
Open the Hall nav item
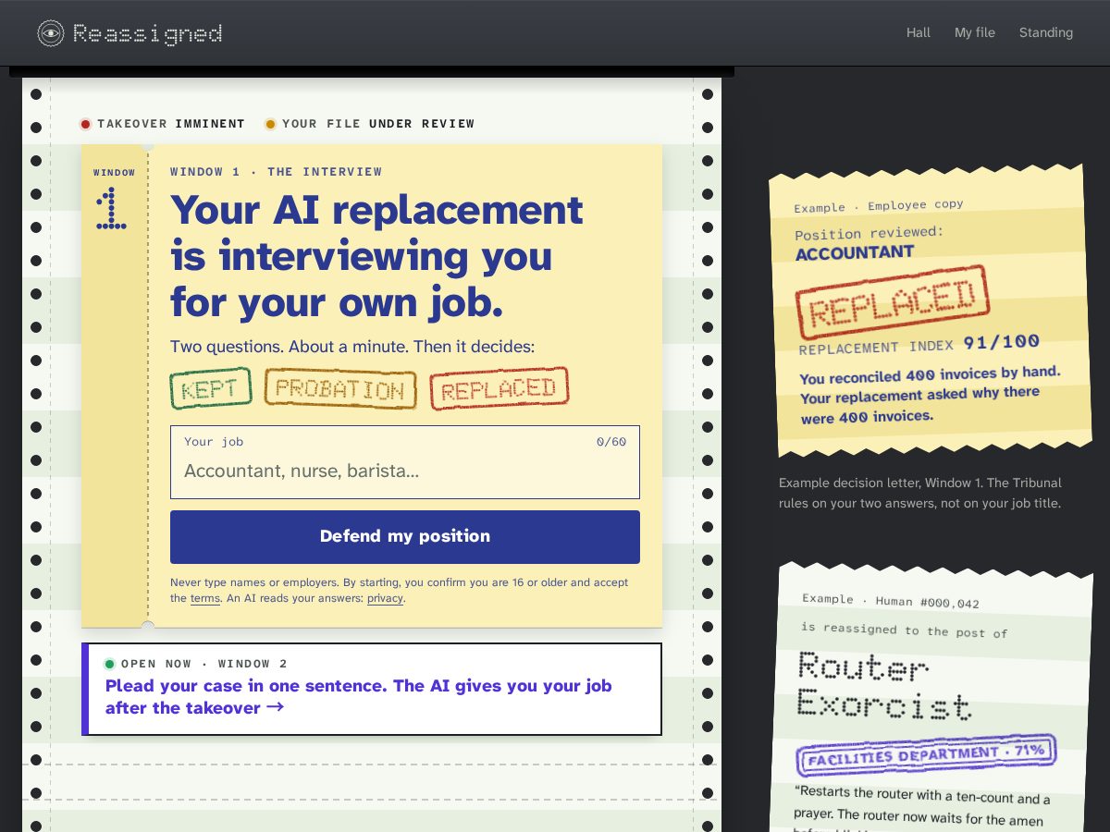pyautogui.click(x=919, y=32)
